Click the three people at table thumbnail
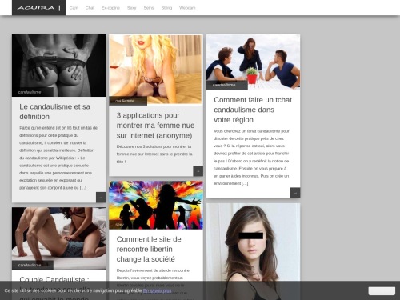Screen dimensions: 400x300 click(x=253, y=62)
